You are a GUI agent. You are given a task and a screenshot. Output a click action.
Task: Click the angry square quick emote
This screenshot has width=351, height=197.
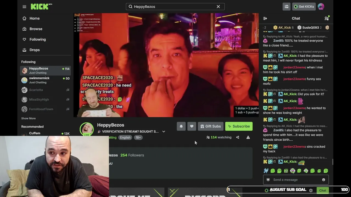[x=286, y=171]
